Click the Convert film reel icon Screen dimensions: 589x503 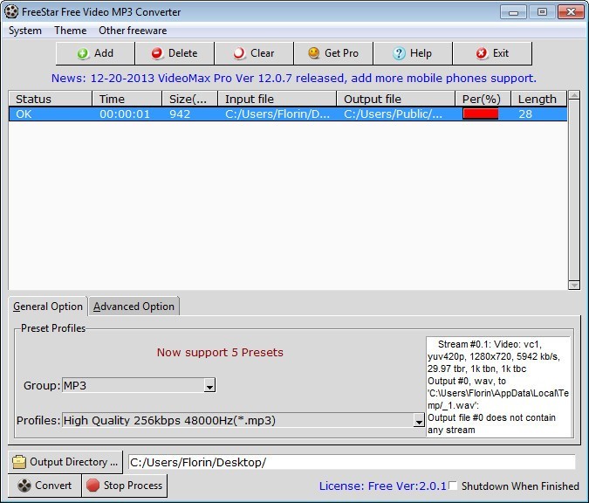point(24,486)
